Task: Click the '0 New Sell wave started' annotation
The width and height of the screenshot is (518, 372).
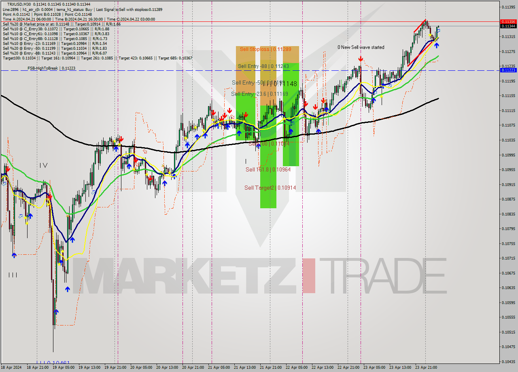Action: coord(361,47)
